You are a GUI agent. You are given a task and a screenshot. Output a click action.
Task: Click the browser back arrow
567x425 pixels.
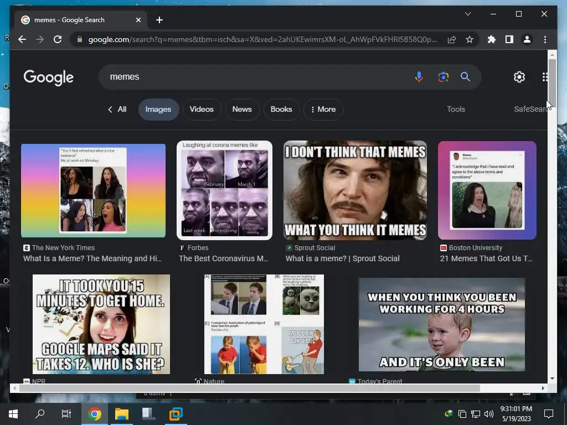point(22,39)
